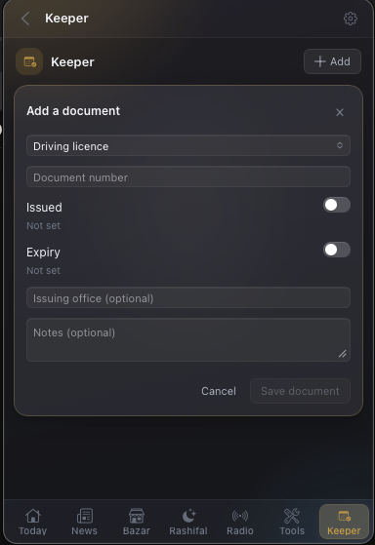Viewport: 375px width, 545px height.
Task: Select the Keeper tab in bottom bar
Action: click(344, 522)
